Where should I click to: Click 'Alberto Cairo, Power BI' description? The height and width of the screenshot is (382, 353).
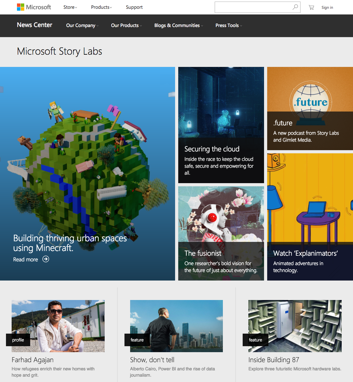tap(173, 372)
